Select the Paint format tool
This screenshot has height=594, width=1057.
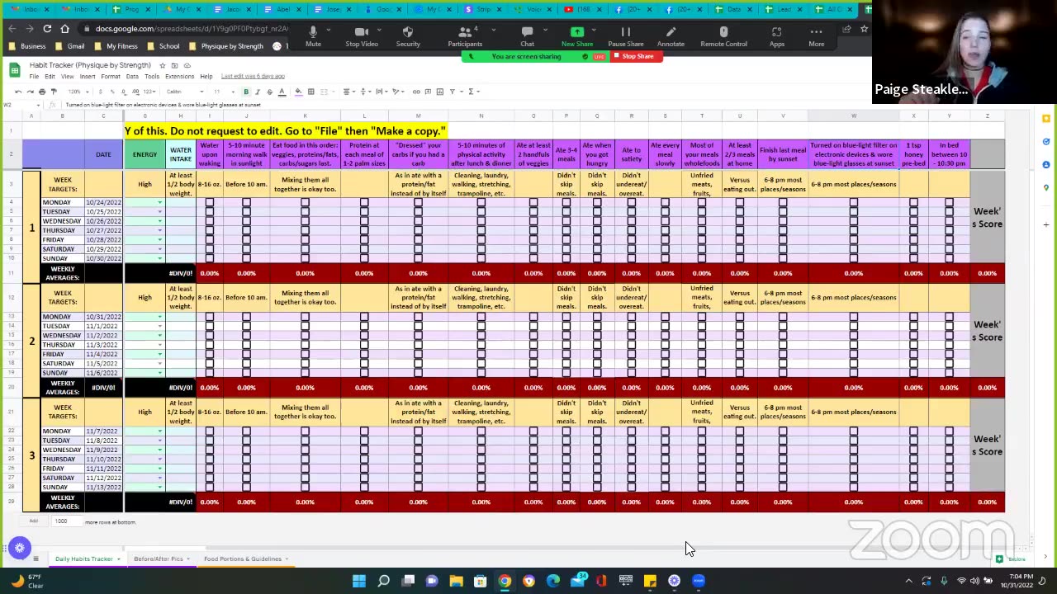tap(54, 92)
